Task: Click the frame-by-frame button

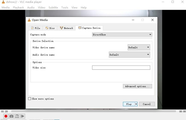Action: click(x=23, y=116)
